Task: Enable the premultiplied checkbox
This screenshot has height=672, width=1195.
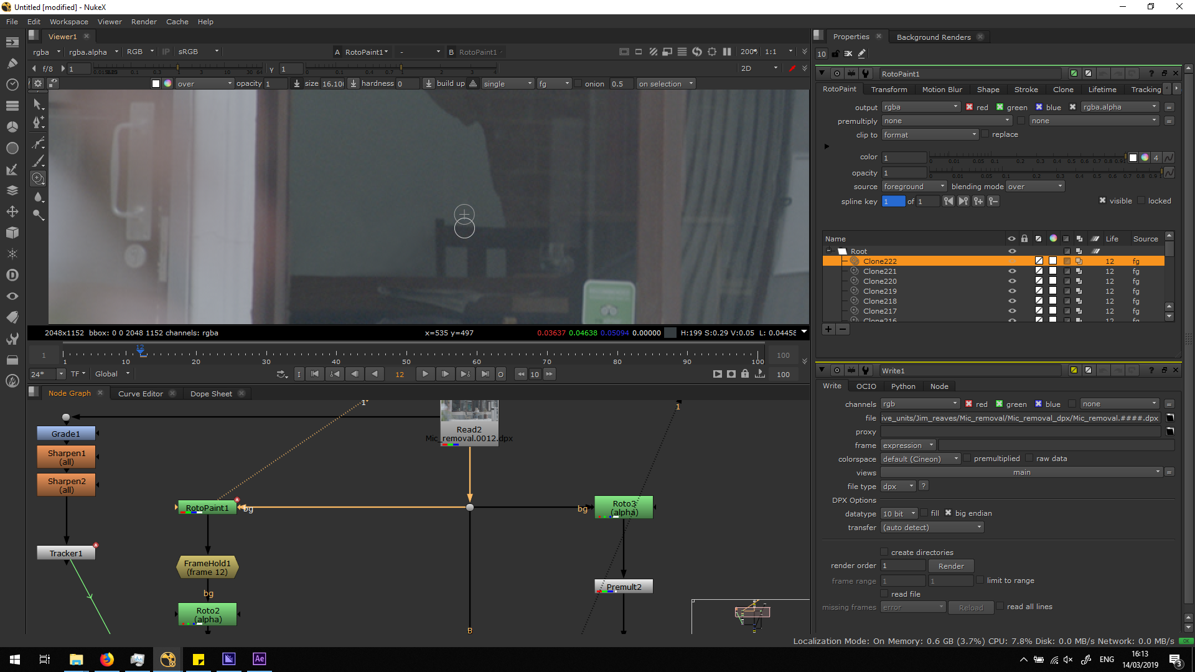Action: pyautogui.click(x=967, y=459)
